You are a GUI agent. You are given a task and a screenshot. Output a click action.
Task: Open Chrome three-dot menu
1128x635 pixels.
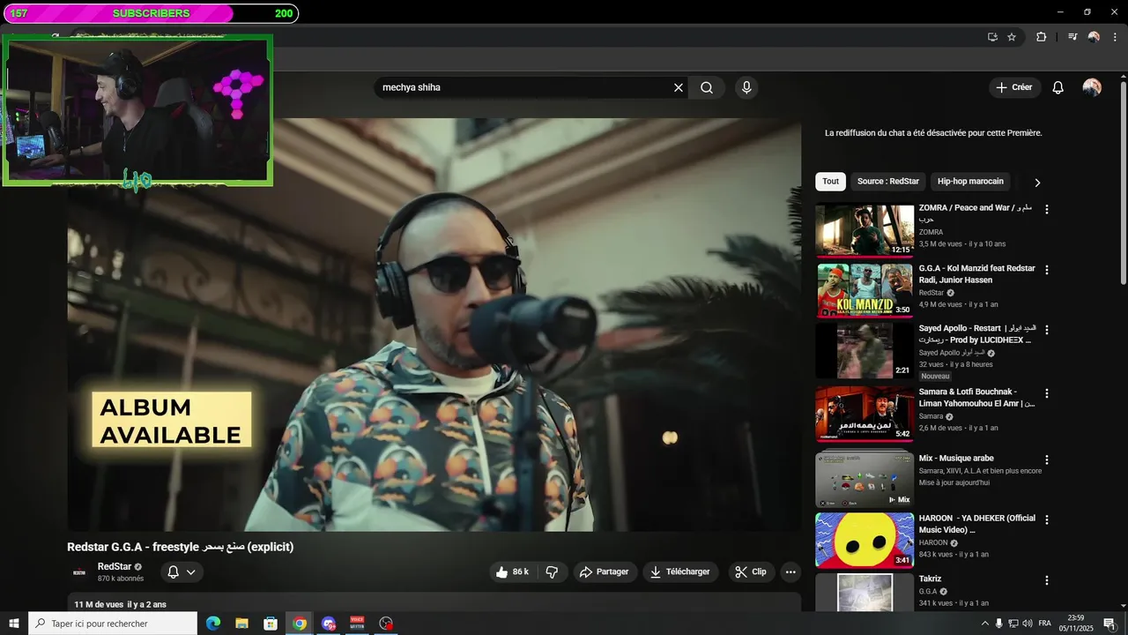point(1115,37)
